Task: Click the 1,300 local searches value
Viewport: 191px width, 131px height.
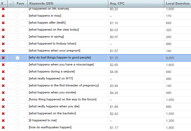Action: [x=170, y=121]
